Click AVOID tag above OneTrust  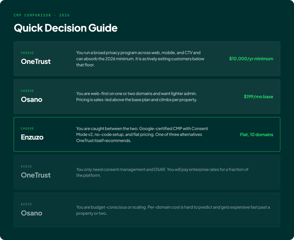point(26,167)
